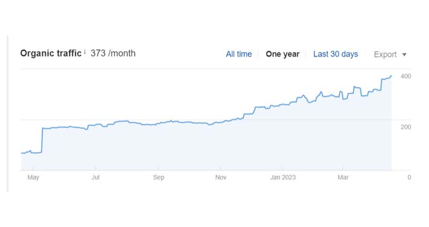Click the Organic traffic heading
This screenshot has height=227, width=429.
51,53
